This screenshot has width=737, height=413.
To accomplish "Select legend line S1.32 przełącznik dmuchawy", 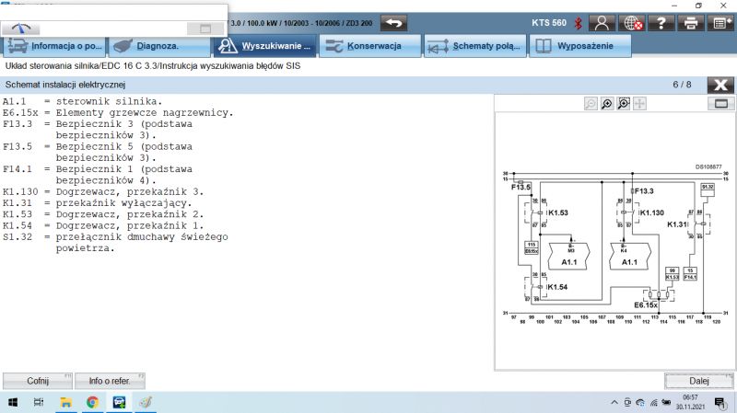I will click(x=115, y=243).
